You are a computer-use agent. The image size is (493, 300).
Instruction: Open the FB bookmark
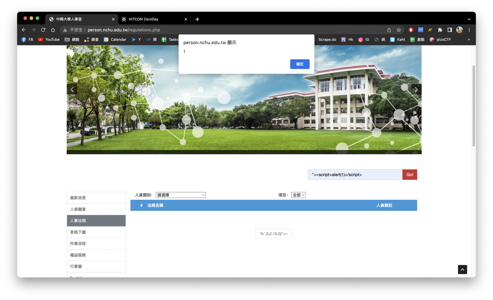tap(27, 39)
